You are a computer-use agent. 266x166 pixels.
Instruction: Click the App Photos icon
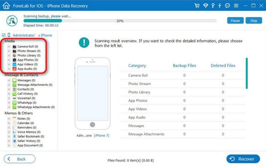15,60
